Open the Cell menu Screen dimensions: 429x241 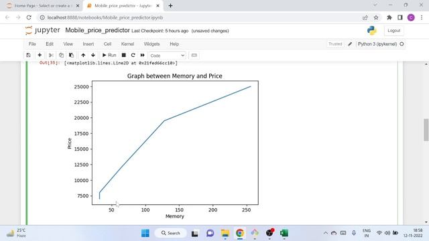click(107, 44)
